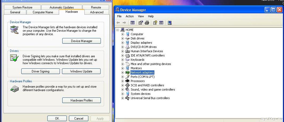
Task: Expand the Computer node
Action: coord(123,34)
